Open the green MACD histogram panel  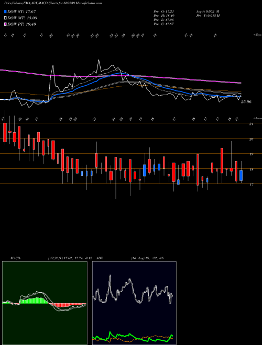45,303
